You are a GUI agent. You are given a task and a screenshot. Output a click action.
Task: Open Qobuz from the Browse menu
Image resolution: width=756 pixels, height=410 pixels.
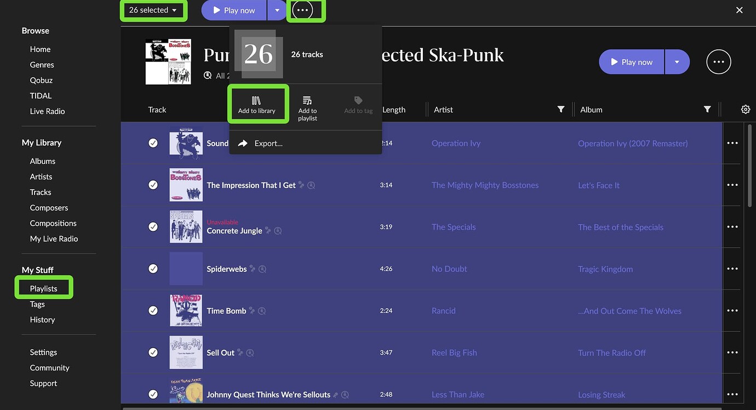[41, 80]
